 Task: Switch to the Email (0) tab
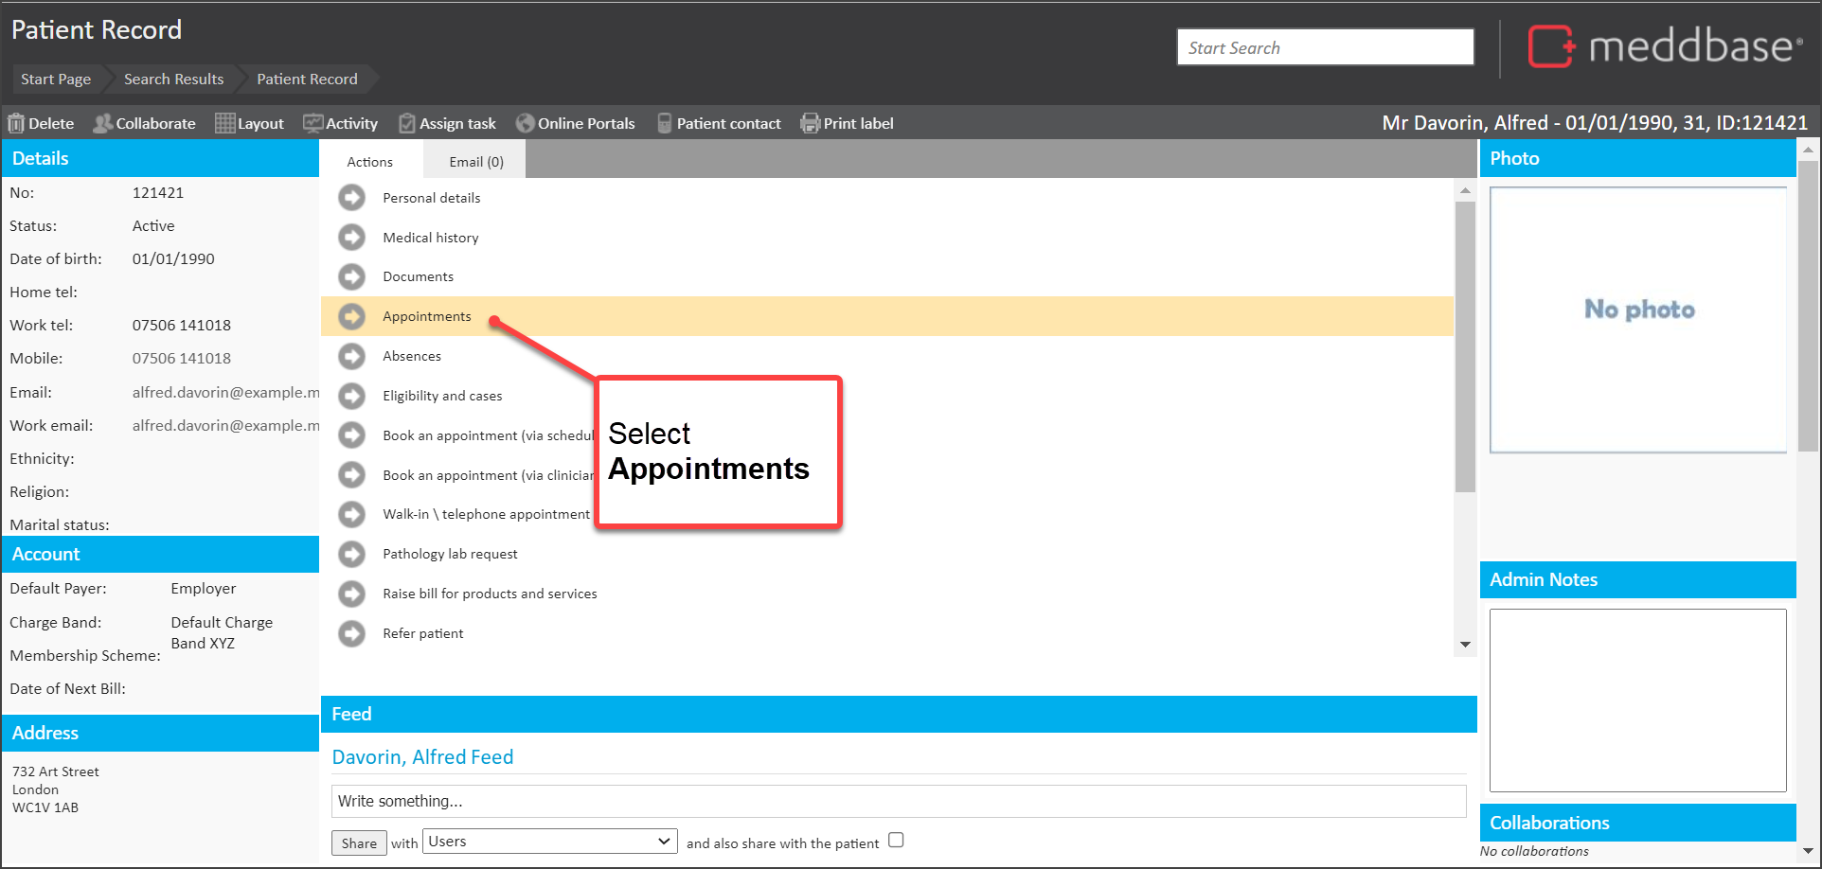point(475,162)
